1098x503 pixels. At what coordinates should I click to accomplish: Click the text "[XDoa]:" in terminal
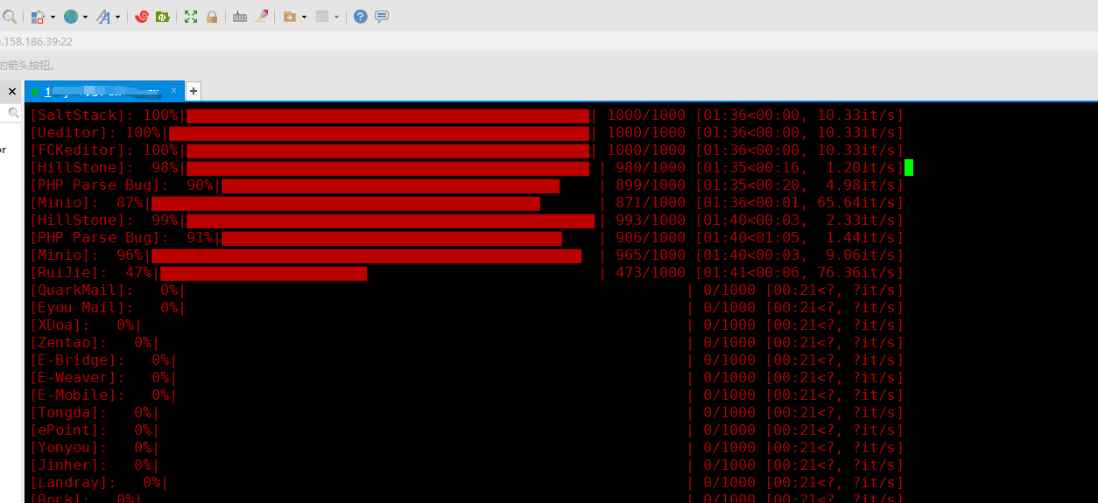point(60,325)
